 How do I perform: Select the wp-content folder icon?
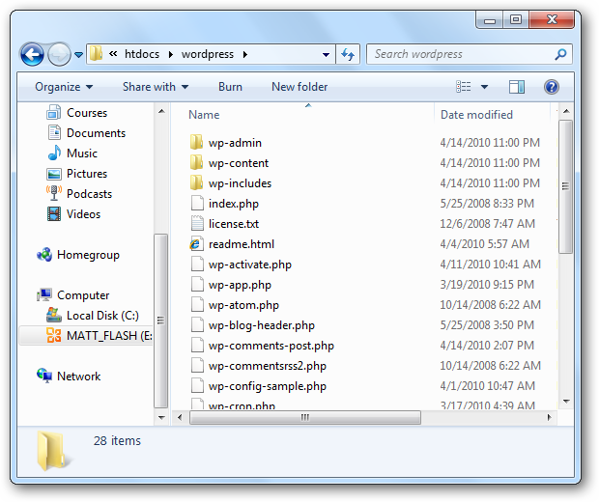(197, 162)
